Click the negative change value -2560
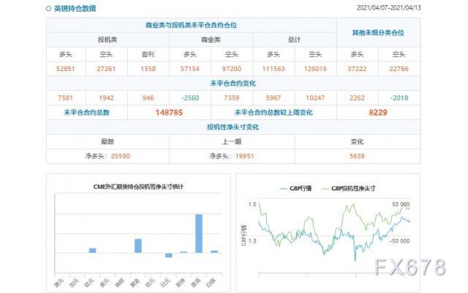Image resolution: width=468 pixels, height=293 pixels. (x=190, y=98)
